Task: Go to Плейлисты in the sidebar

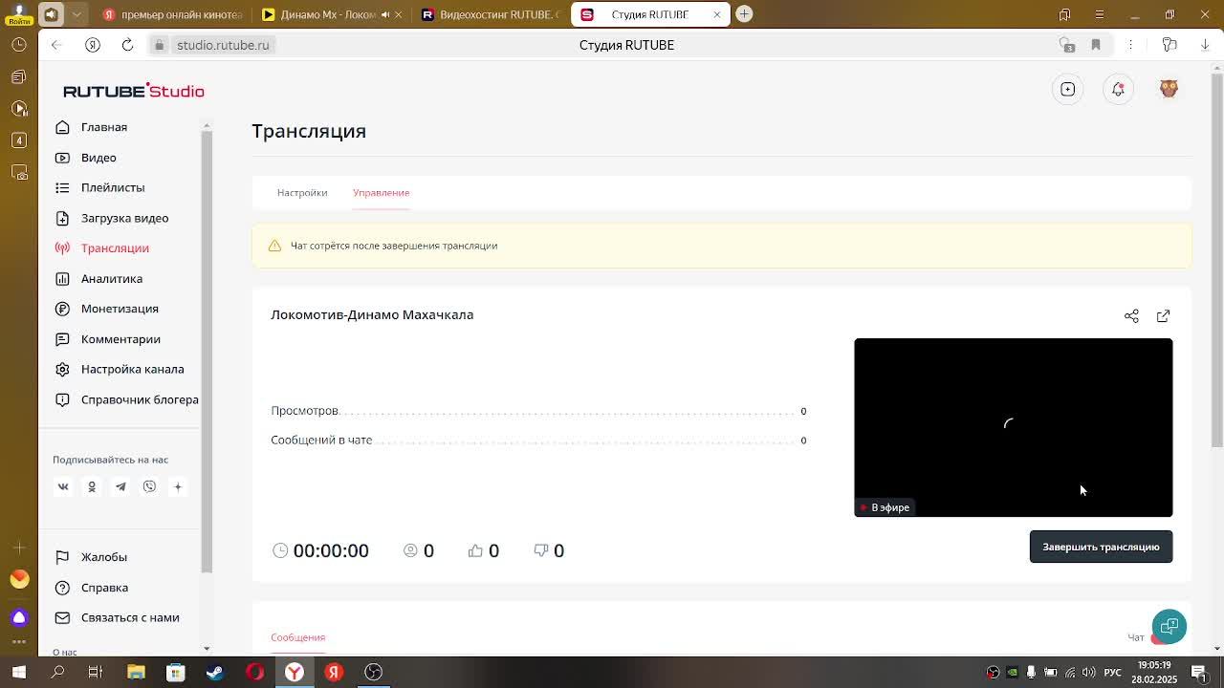Action: point(113,187)
